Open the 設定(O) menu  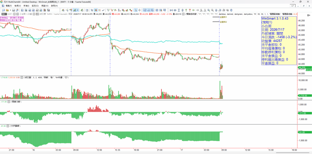(35, 6)
